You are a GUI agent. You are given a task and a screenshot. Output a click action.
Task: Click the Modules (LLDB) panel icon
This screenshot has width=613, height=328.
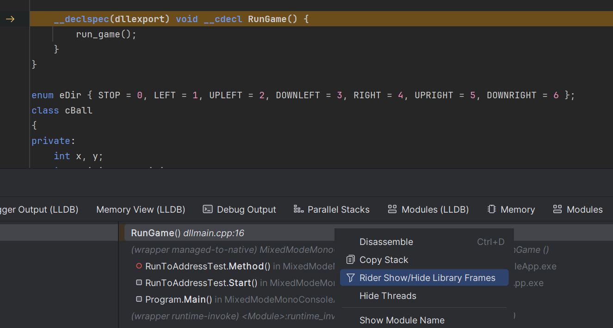coord(393,209)
